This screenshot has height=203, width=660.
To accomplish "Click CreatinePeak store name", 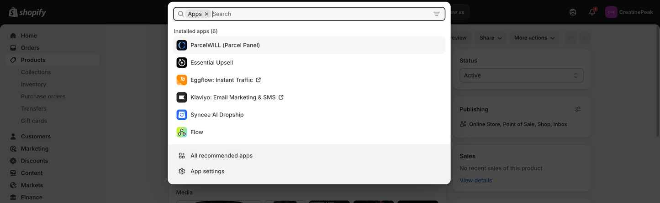I will coord(636,12).
